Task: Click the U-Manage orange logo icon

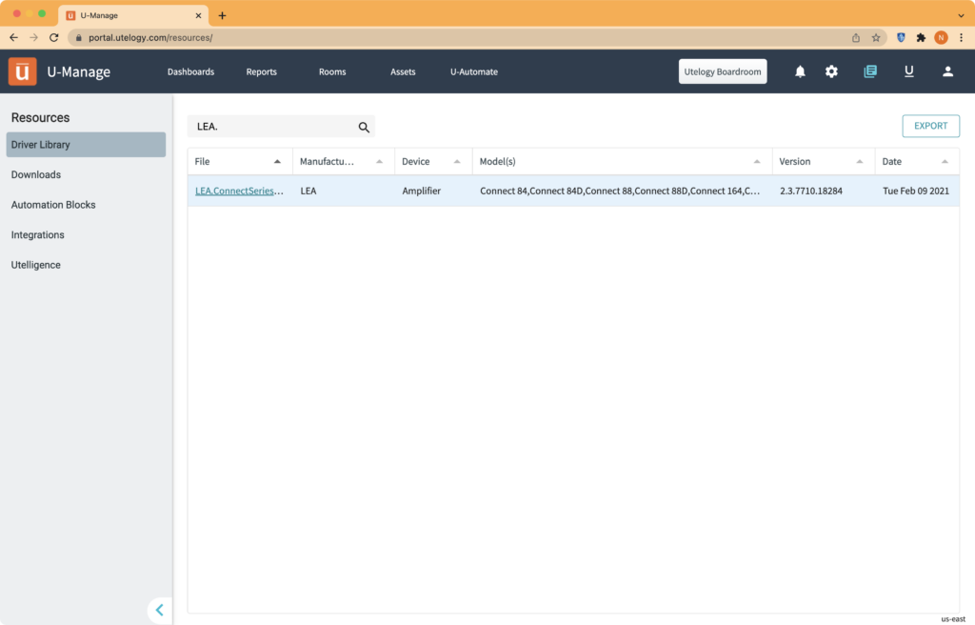Action: pyautogui.click(x=22, y=71)
